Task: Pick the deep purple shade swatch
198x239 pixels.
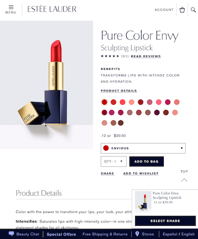Action: pyautogui.click(x=157, y=113)
